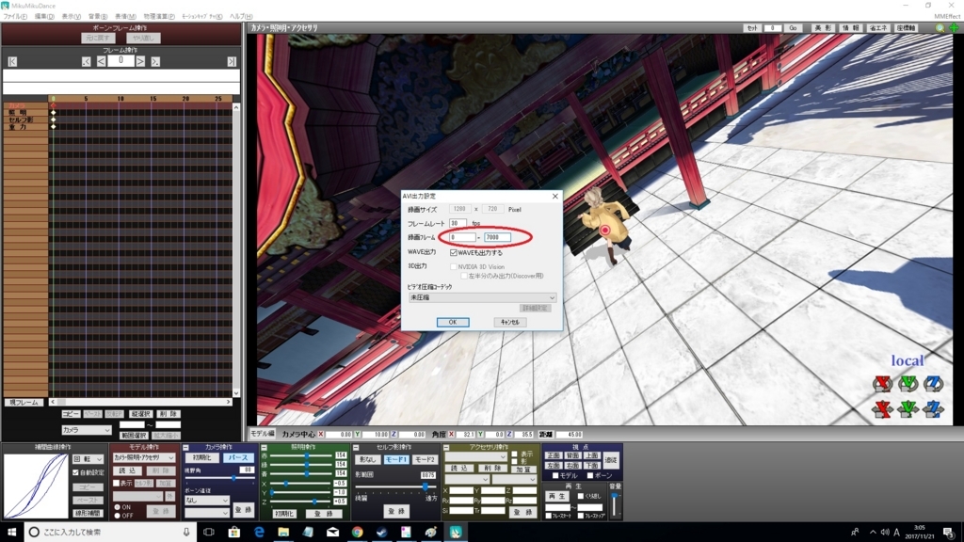Select shadow Mode 1 button
The image size is (964, 542).
click(x=396, y=459)
